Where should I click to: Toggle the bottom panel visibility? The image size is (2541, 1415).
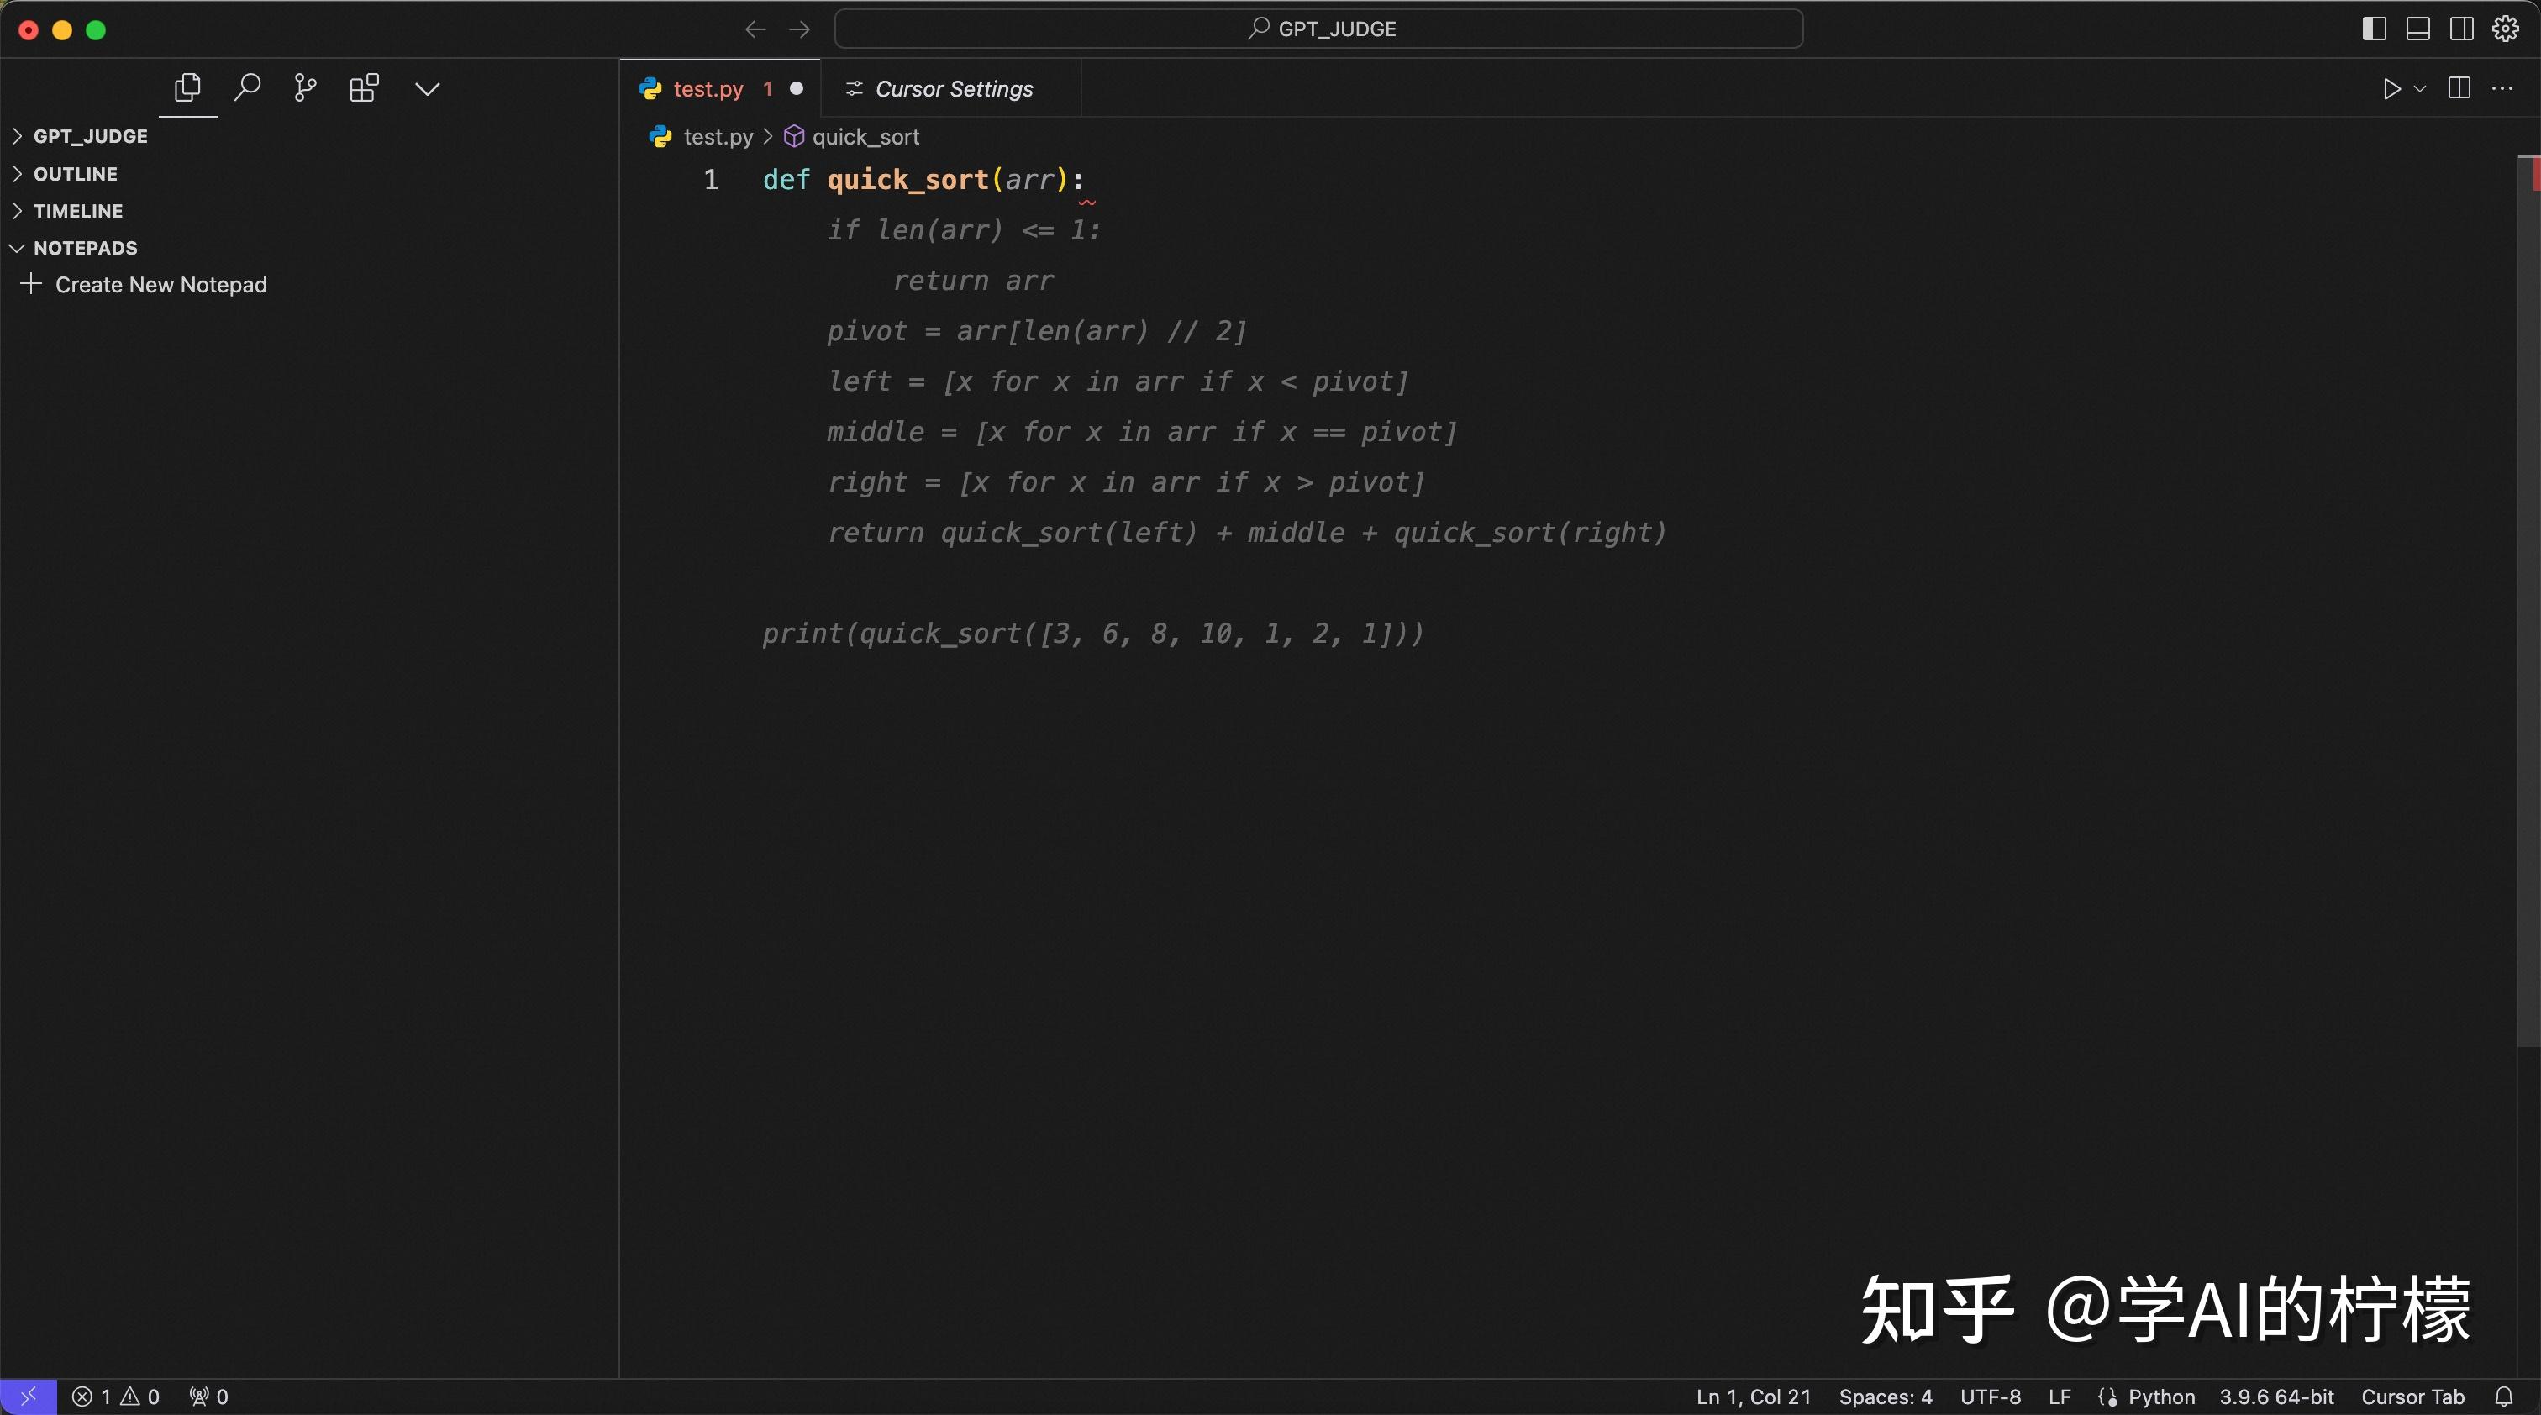2417,29
